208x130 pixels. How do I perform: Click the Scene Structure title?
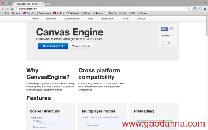click(45, 111)
